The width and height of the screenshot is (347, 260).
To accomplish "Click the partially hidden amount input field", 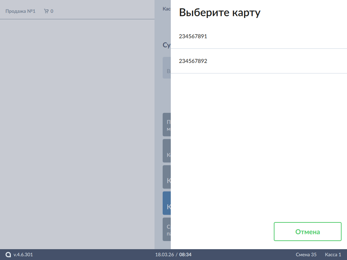I will 167,68.
